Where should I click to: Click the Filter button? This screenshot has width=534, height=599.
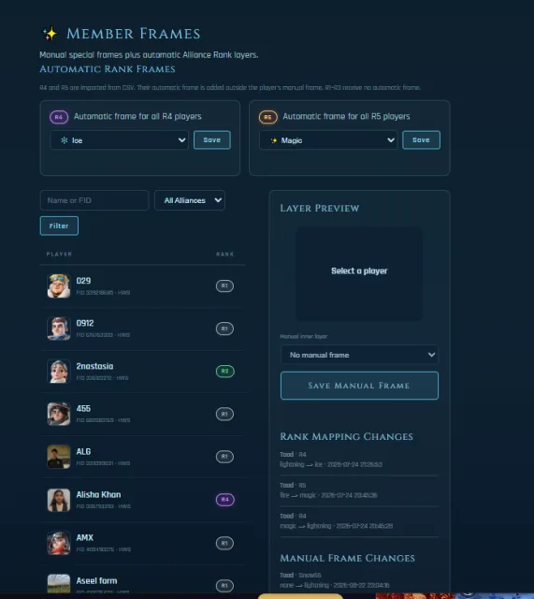click(59, 226)
